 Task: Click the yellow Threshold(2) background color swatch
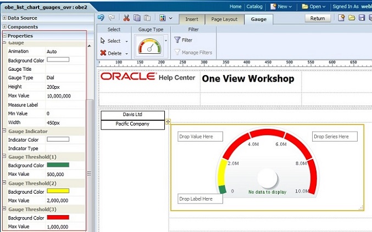tap(58, 191)
